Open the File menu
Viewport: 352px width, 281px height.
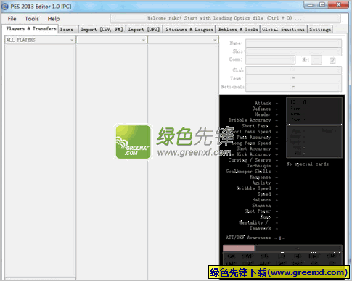point(12,19)
